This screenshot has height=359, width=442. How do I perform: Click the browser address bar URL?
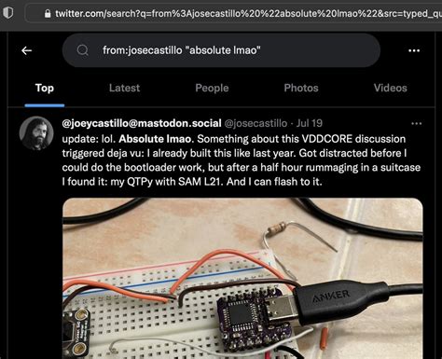tap(248, 13)
